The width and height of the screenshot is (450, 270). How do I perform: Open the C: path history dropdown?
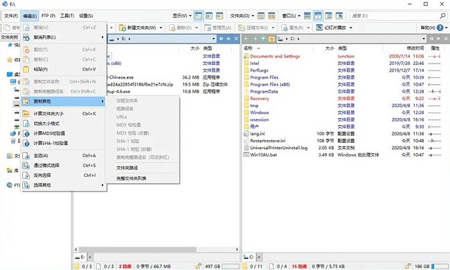pyautogui.click(x=424, y=39)
